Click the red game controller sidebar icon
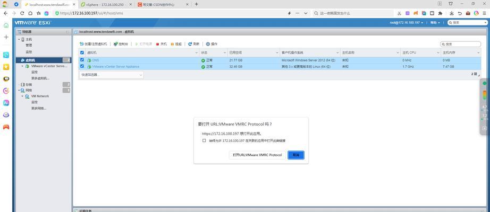Image resolution: width=490 pixels, height=212 pixels. pyautogui.click(x=6, y=127)
